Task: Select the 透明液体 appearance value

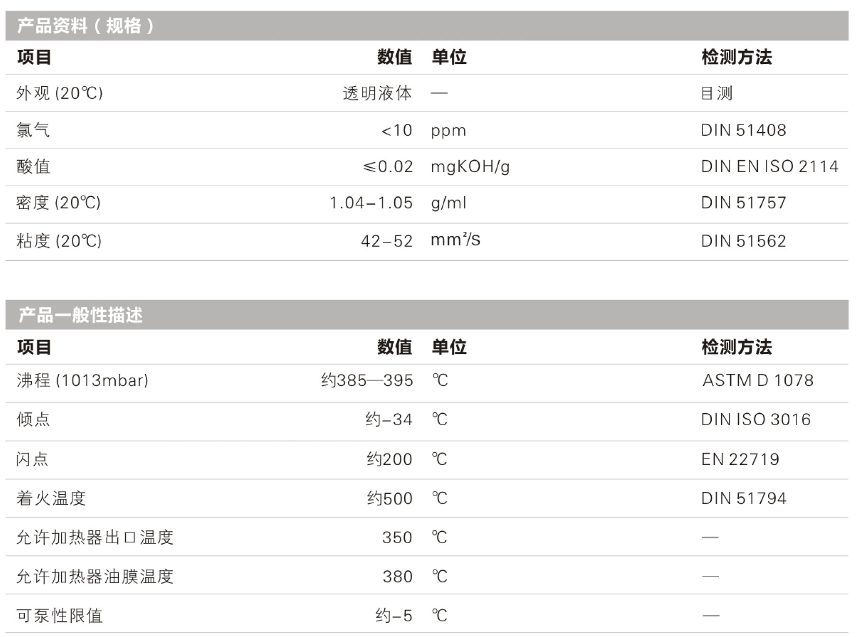Action: coord(377,93)
